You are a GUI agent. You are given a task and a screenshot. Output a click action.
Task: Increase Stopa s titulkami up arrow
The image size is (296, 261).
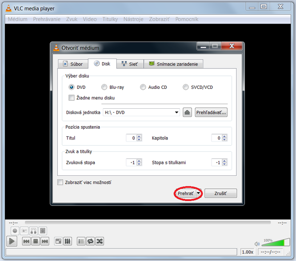point(224,161)
